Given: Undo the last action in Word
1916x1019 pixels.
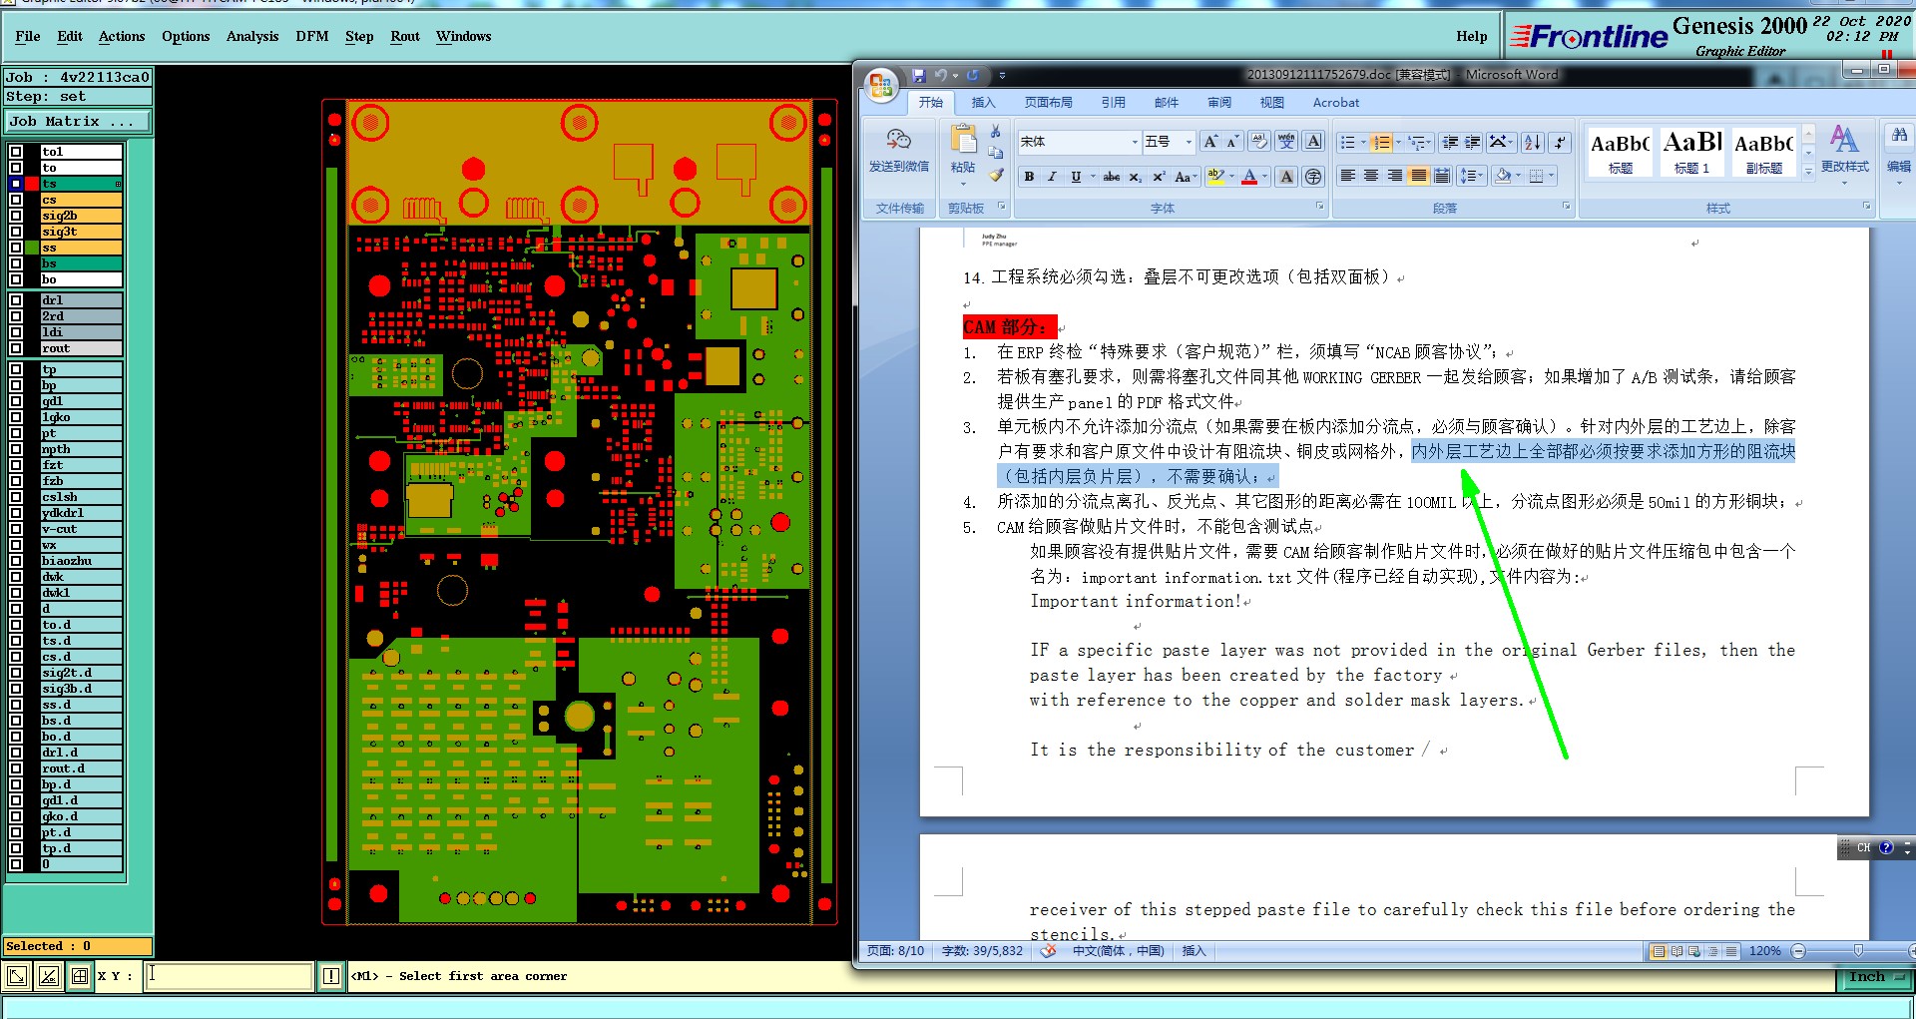Looking at the screenshot, I should tap(940, 75).
